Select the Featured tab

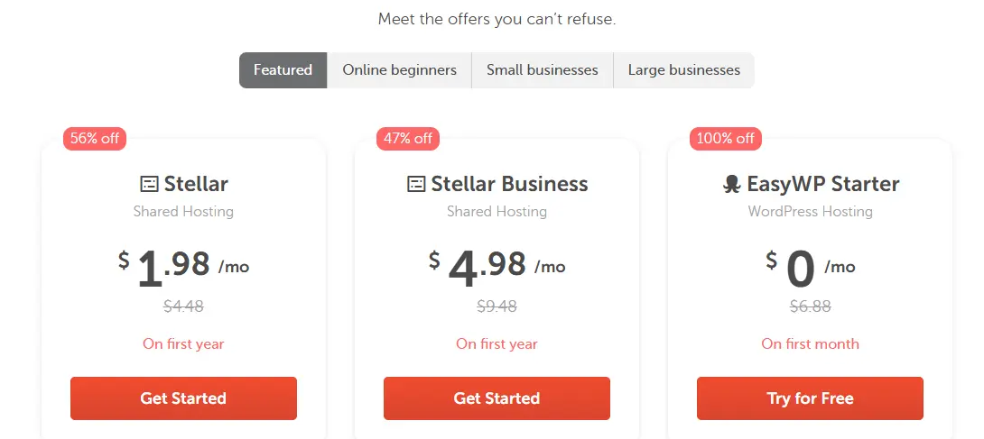[283, 70]
